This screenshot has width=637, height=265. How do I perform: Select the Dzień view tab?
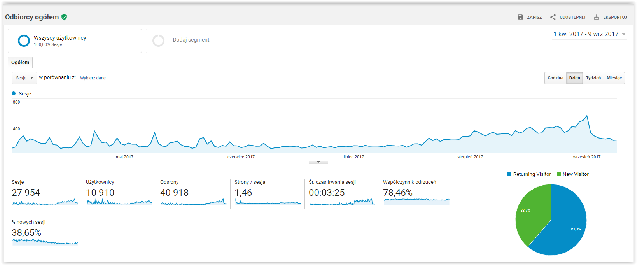574,78
